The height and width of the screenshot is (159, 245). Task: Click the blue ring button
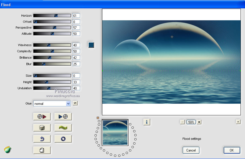[x=63, y=139]
